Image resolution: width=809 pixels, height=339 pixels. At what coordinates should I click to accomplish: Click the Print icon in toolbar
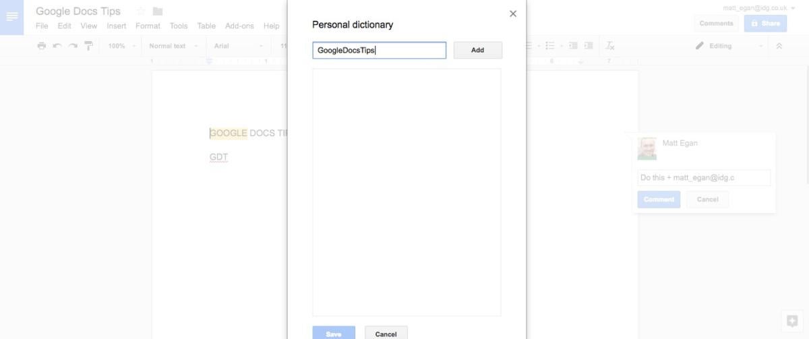42,46
